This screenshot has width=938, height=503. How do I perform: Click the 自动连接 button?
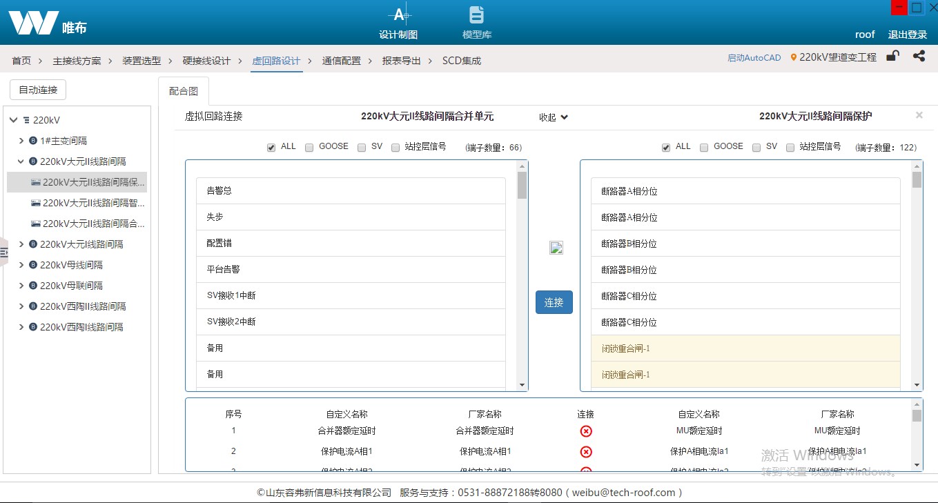(x=38, y=90)
